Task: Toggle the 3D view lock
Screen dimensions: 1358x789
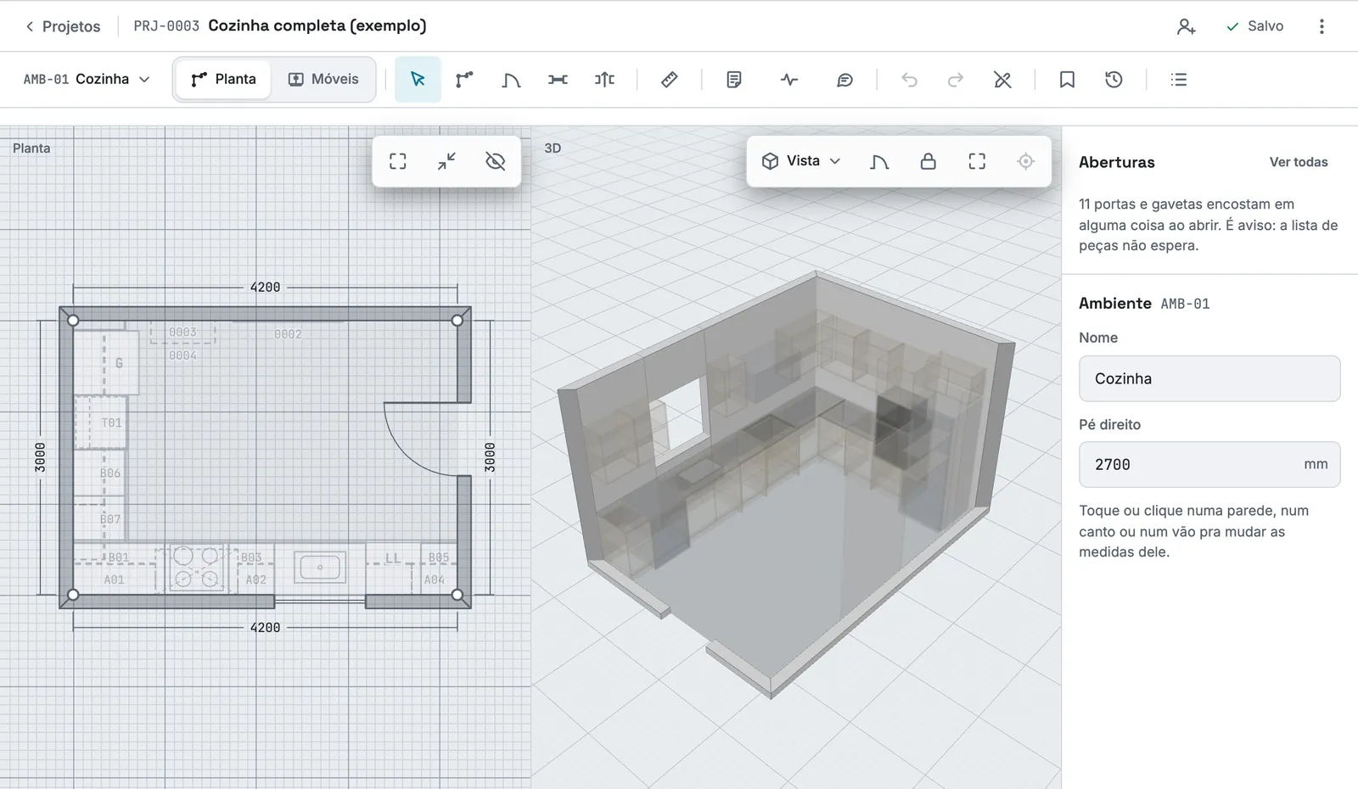Action: point(929,161)
